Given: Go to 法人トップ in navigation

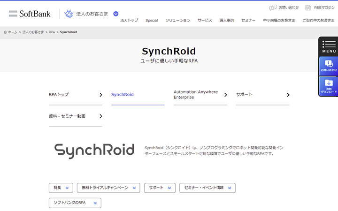Looking at the screenshot, I should pos(129,20).
